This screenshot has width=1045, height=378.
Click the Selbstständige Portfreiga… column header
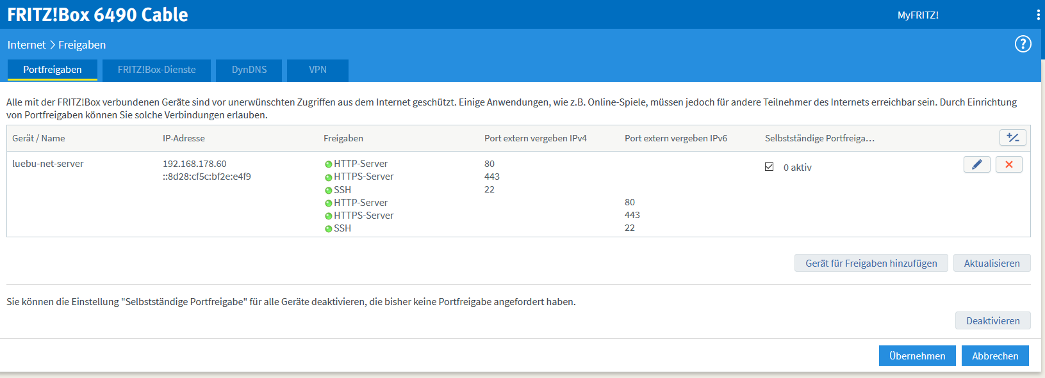(819, 138)
